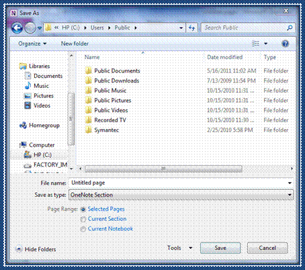Select Libraries in the navigation pane
The width and height of the screenshot is (305, 270).
[35, 66]
